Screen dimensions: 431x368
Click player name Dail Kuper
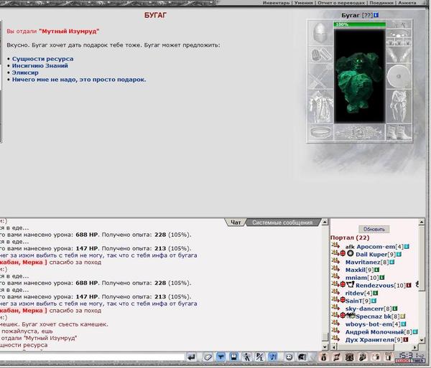coord(371,255)
